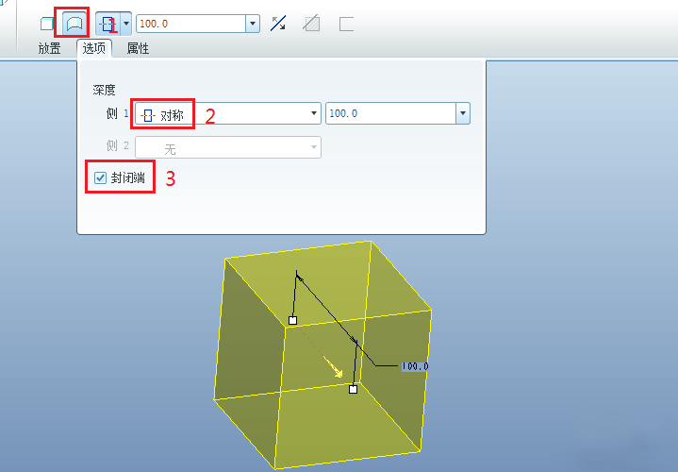Expand the toolbar depth value dropdown arrow
This screenshot has width=678, height=472.
[x=253, y=24]
